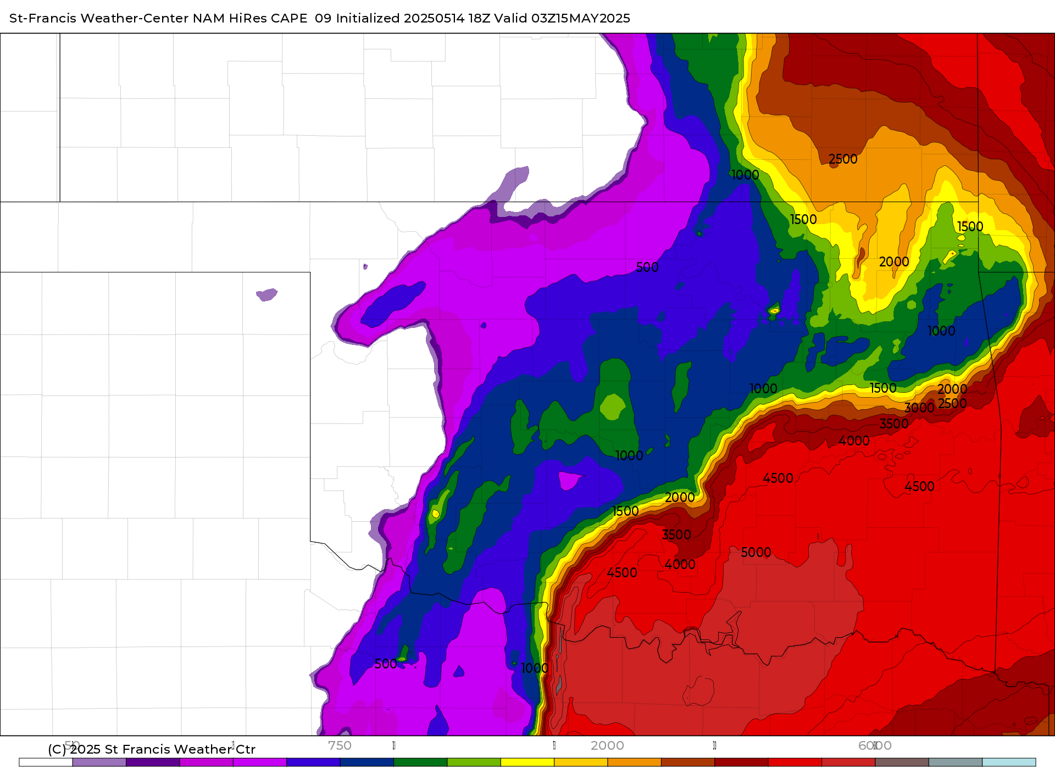Screen dimensions: 1055x769
Task: Select the gray-brown legend swatch
Action: pos(902,762)
